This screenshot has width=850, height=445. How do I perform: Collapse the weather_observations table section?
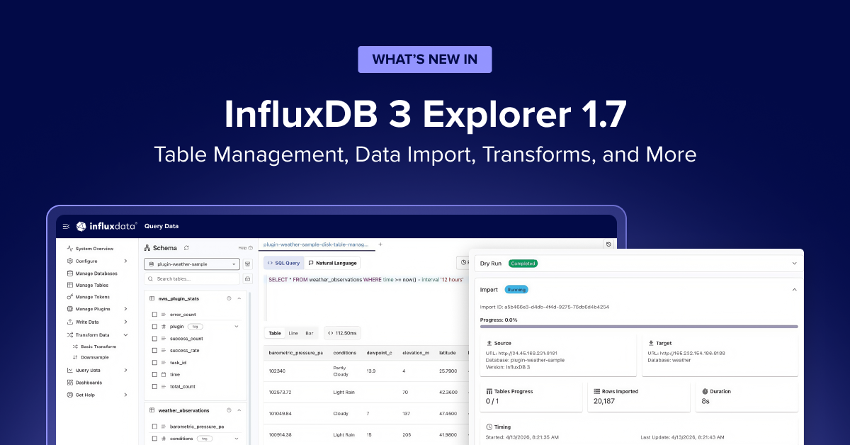pos(239,410)
